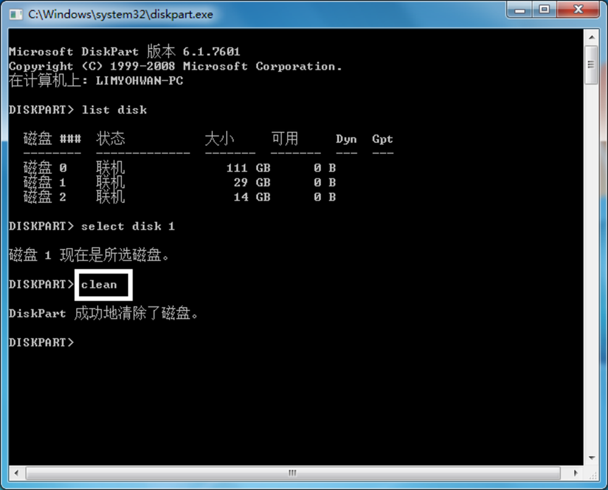Click the '磁盘 0' row label

45,168
